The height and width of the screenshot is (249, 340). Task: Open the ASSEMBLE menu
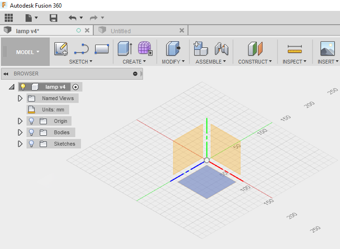[211, 62]
